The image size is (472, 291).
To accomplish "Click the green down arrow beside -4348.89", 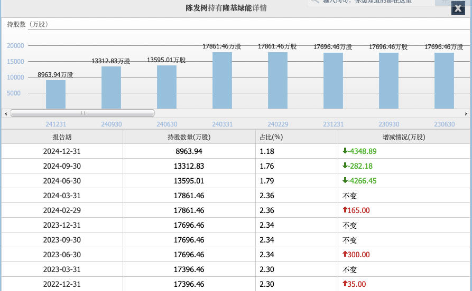I will point(345,151).
